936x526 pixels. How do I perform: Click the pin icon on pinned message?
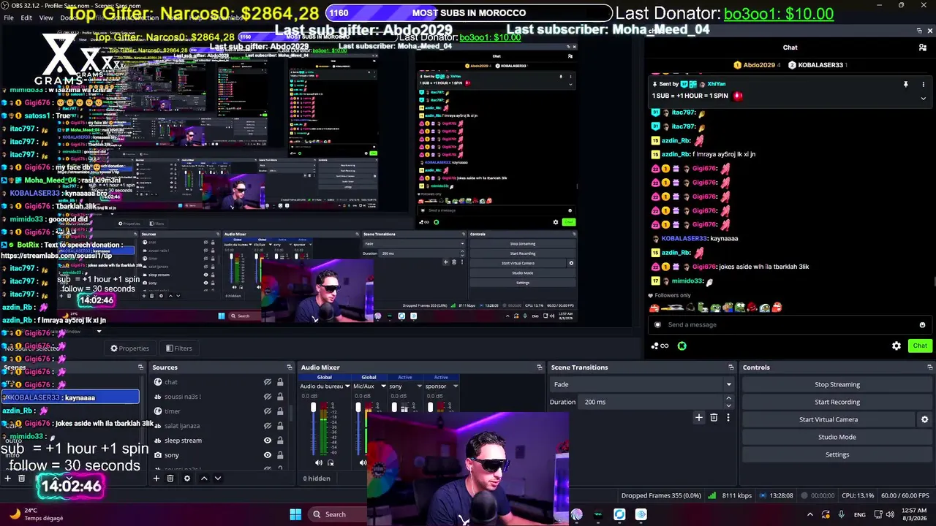tap(905, 84)
